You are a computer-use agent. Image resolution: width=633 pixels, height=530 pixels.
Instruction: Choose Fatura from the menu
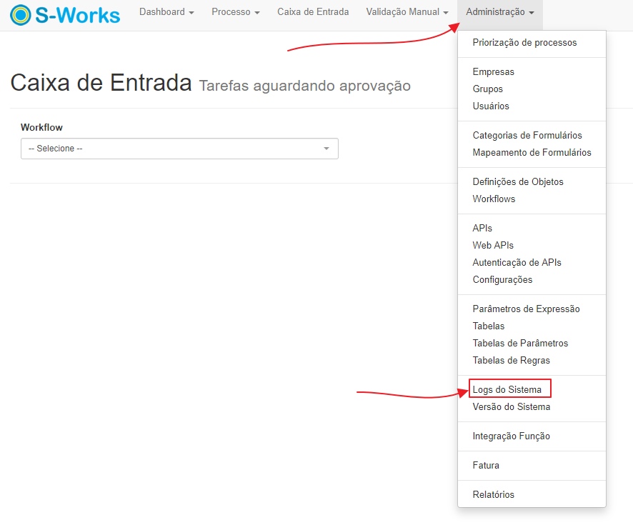pos(486,466)
